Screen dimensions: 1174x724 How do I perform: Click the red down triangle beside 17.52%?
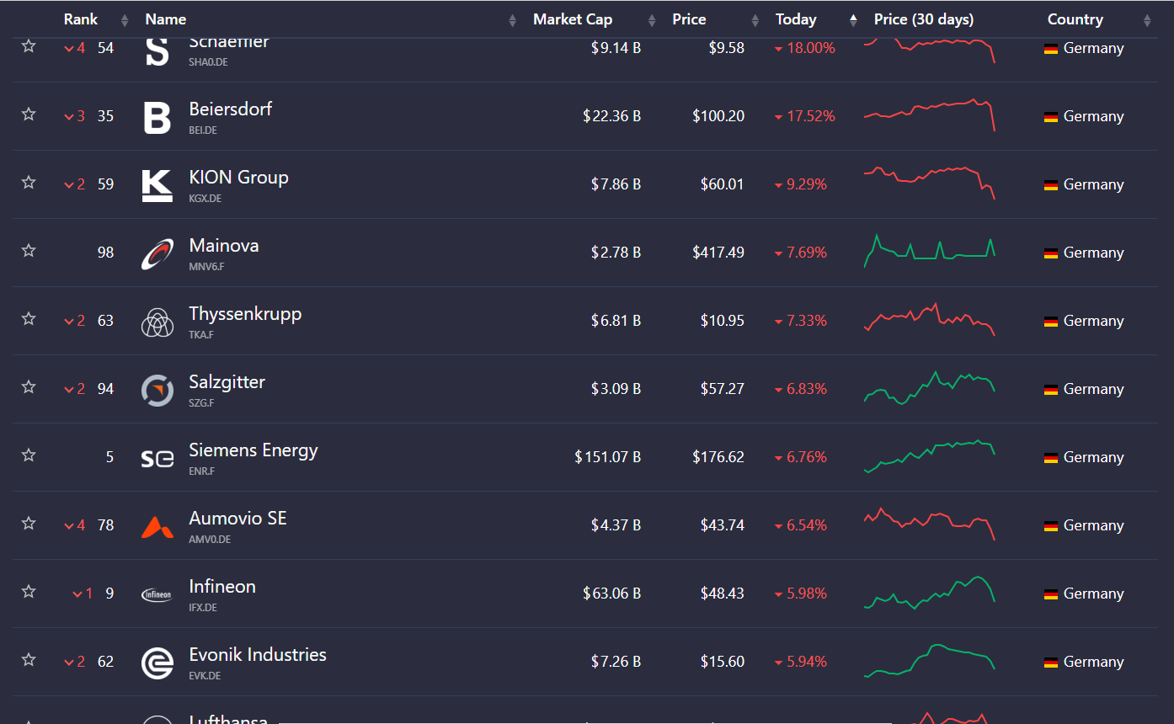[779, 117]
